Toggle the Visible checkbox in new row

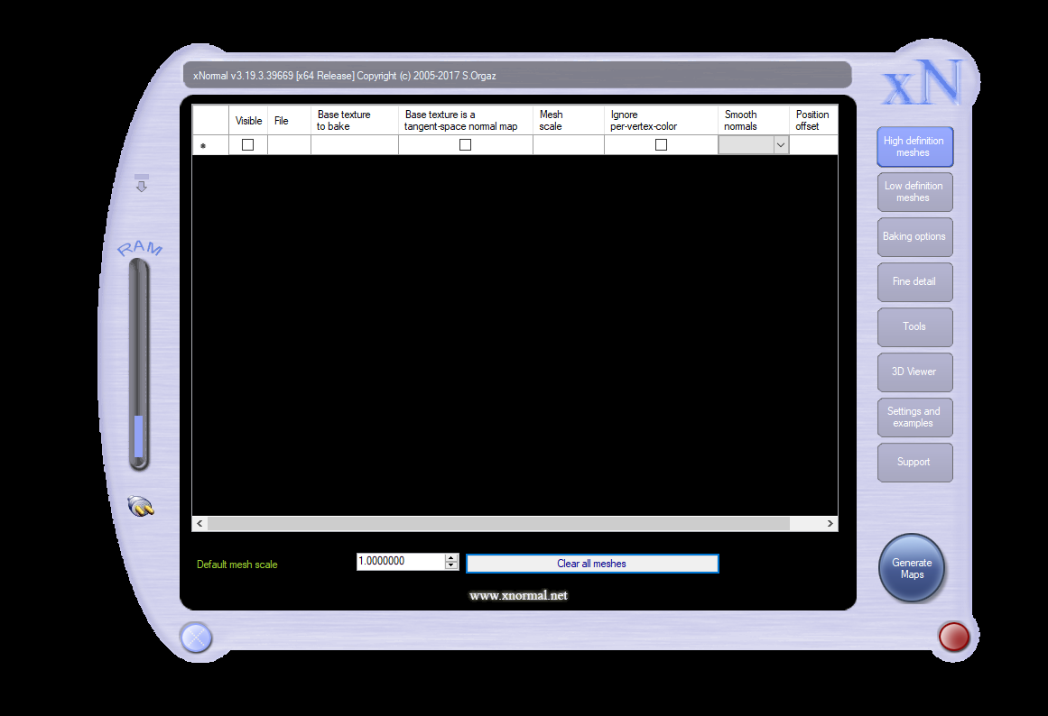(248, 145)
